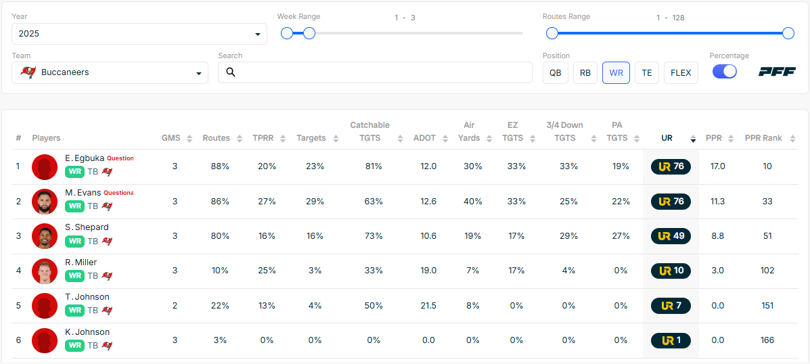Click the sort arrows on the ADOT column
Image resolution: width=810 pixels, height=364 pixels.
click(445, 139)
